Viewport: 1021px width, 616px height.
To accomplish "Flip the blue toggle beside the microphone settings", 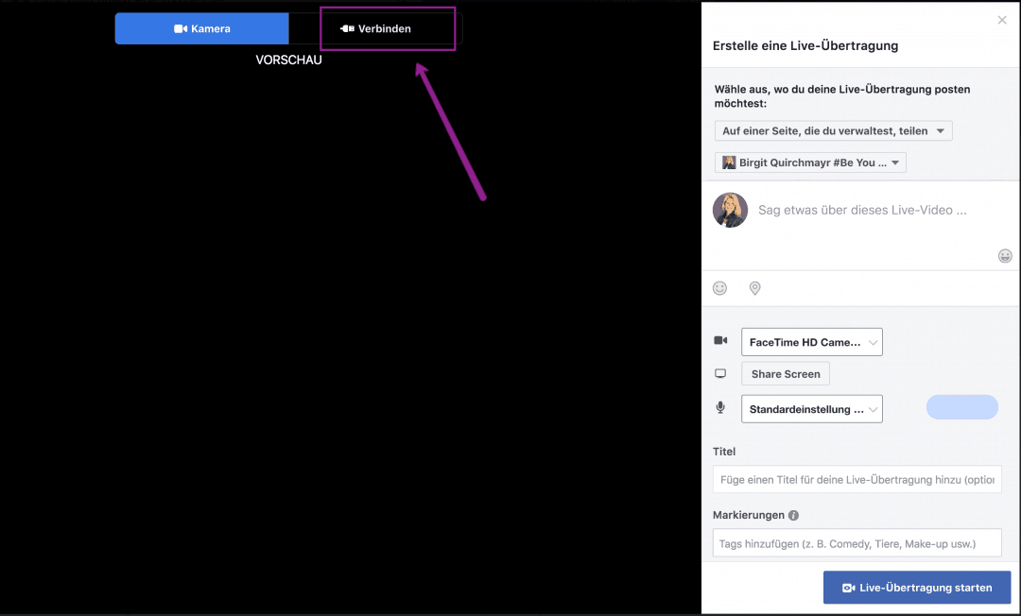I will pyautogui.click(x=961, y=406).
